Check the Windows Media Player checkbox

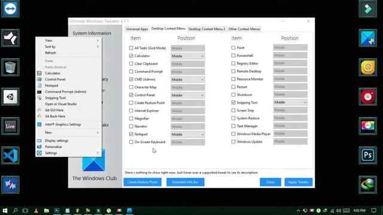click(x=233, y=134)
